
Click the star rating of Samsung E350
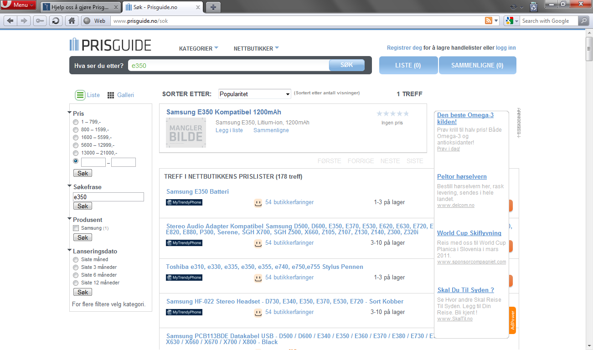(392, 113)
